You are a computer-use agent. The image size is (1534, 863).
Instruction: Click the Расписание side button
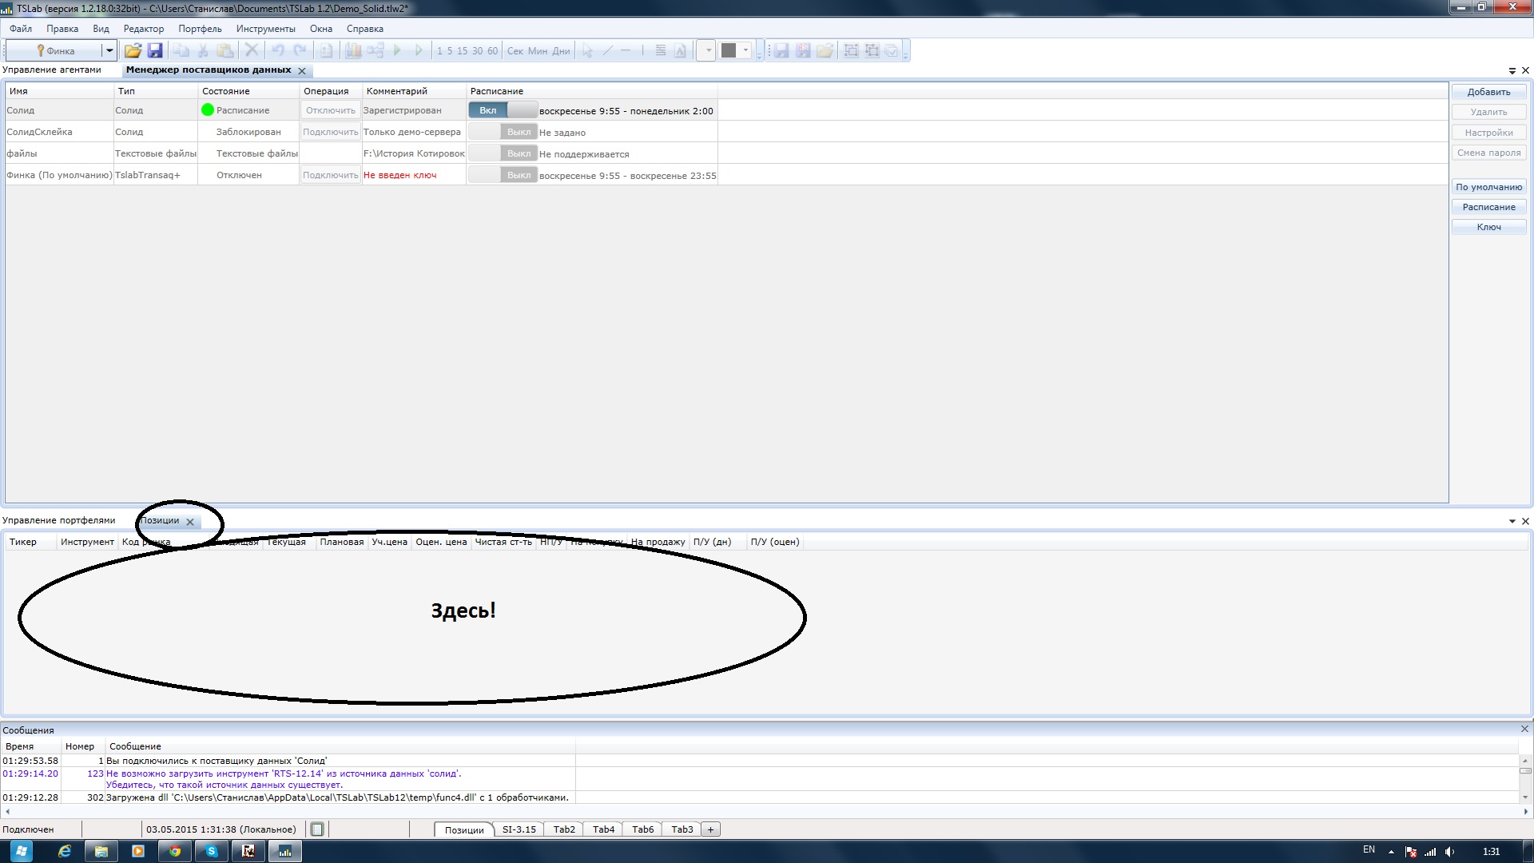coord(1488,207)
